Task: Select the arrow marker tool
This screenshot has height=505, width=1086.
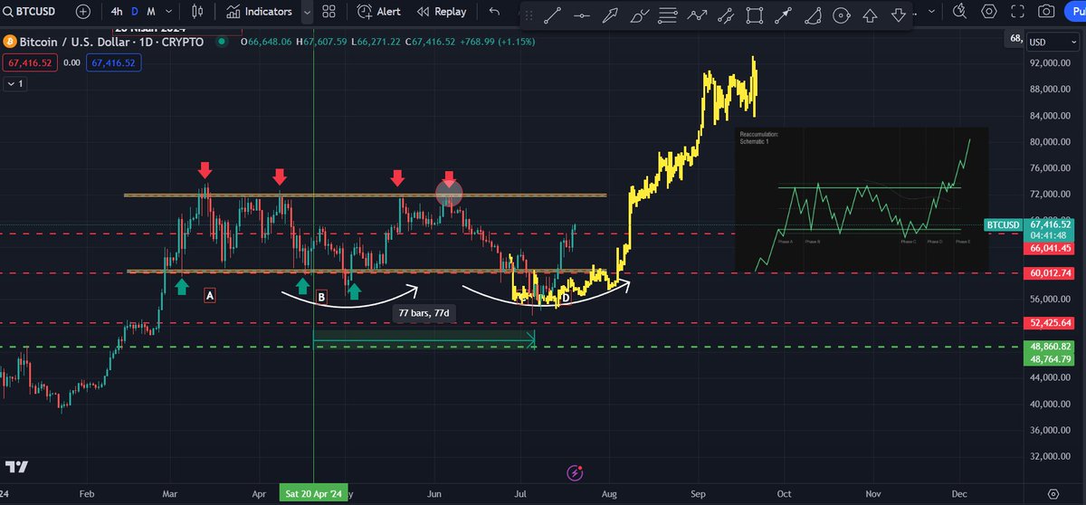Action: click(784, 14)
